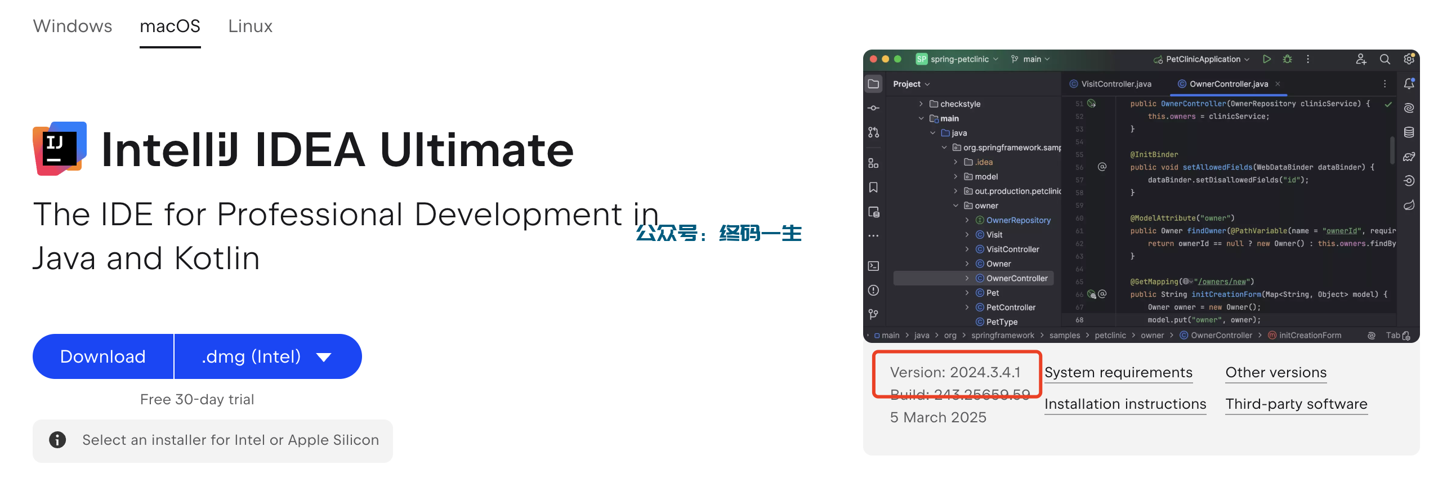Click the Download button
The width and height of the screenshot is (1438, 482).
tap(103, 356)
